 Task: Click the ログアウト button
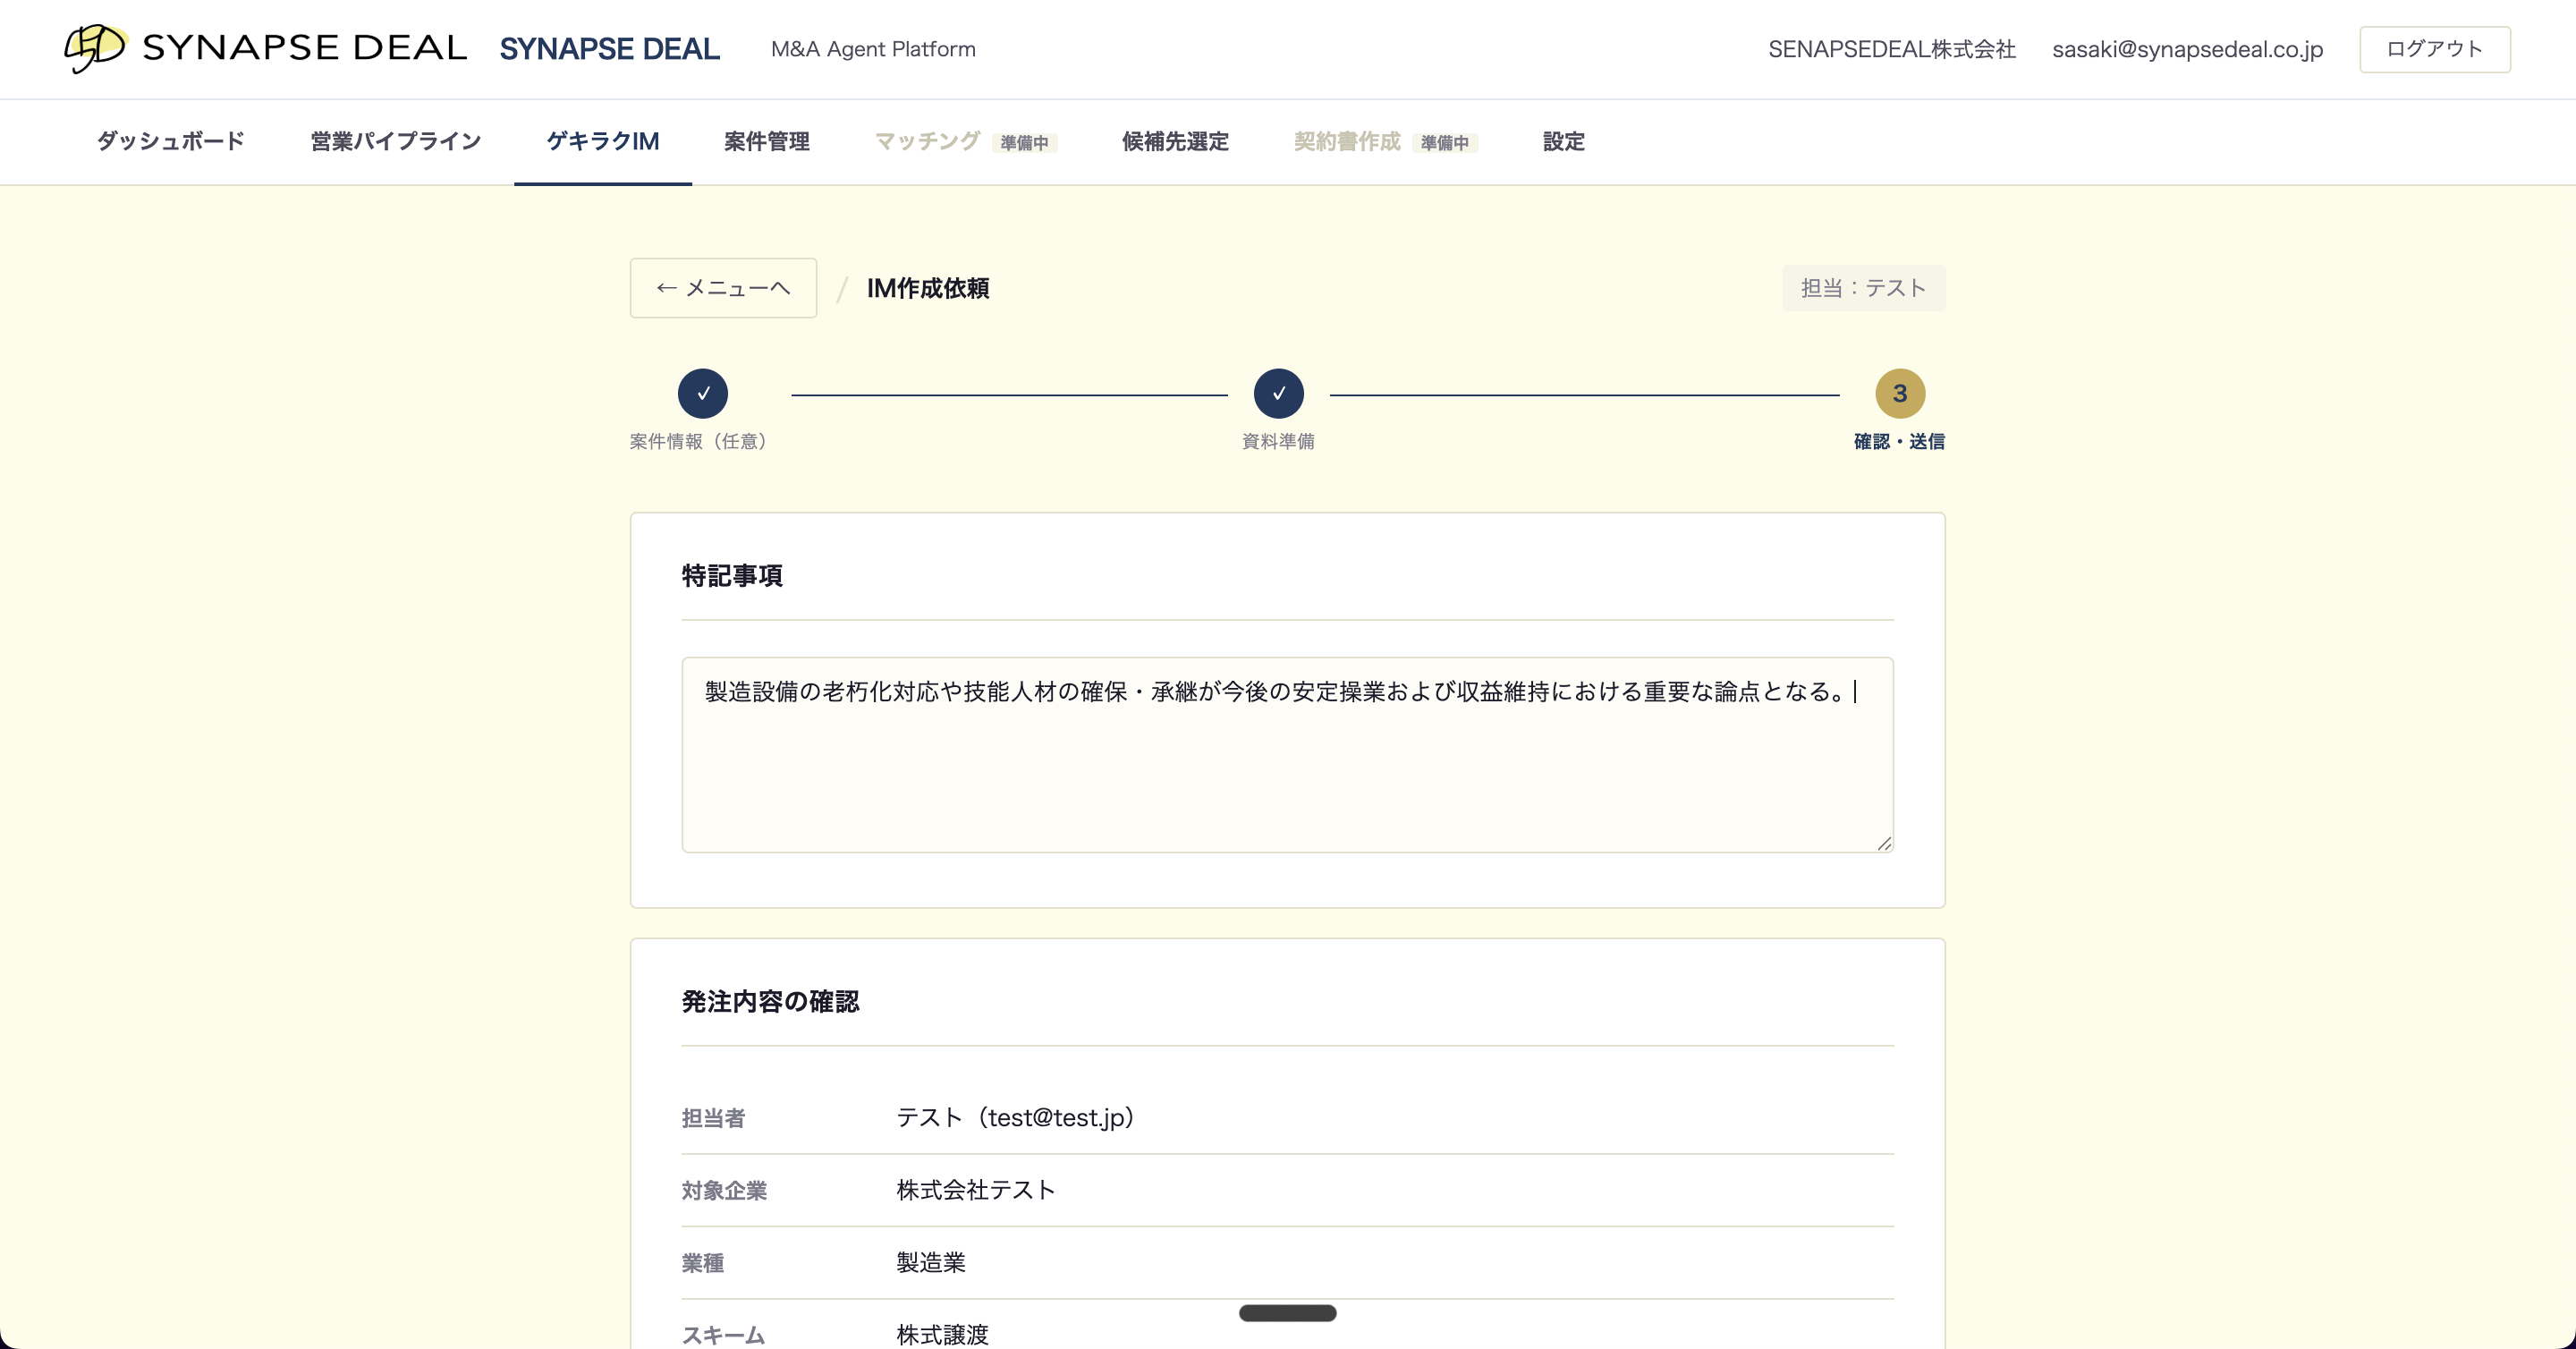[2434, 49]
